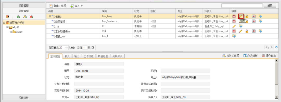Click the red stop icon for 模板2
Screen dimensions: 281x102
(x=254, y=16)
